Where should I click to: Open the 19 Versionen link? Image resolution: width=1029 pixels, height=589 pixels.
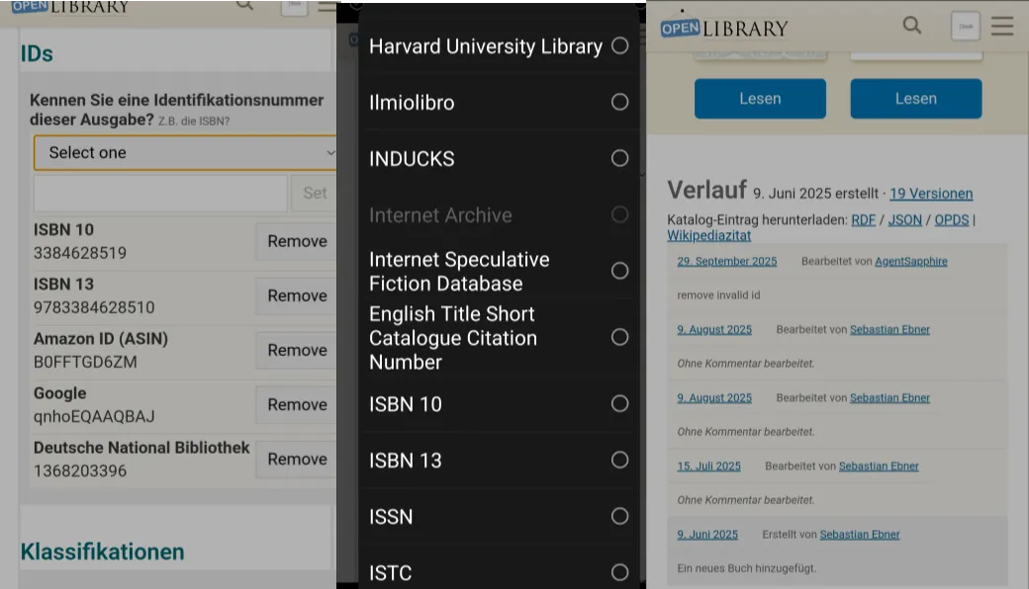[931, 194]
